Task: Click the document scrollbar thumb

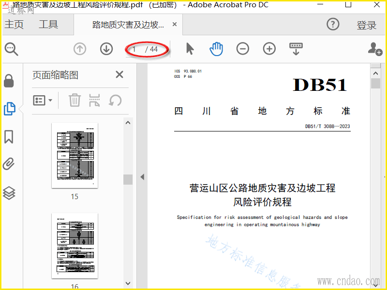Action: [376, 83]
